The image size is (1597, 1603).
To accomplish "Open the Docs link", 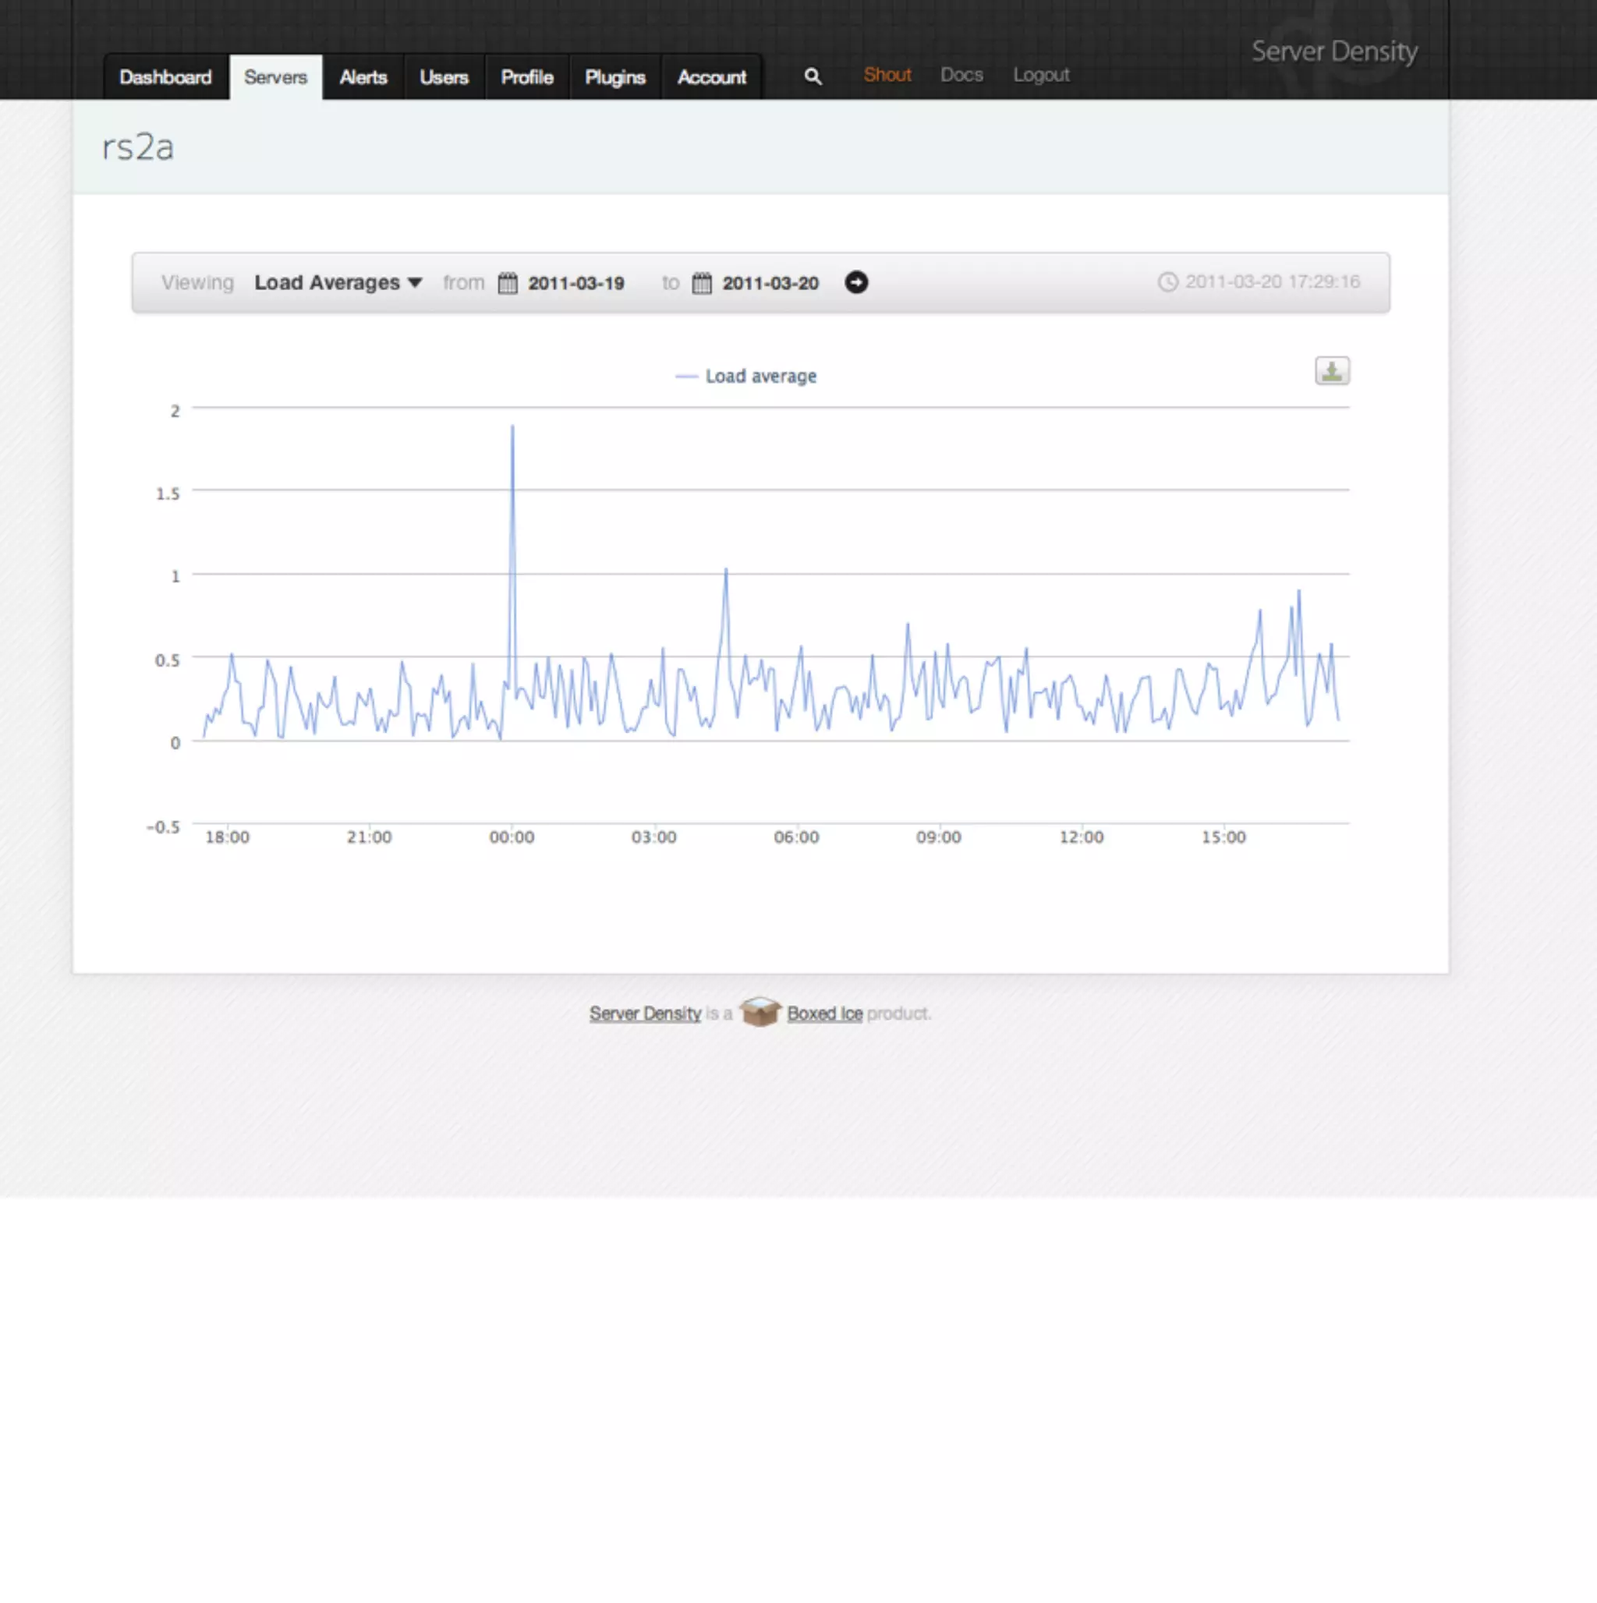I will coord(961,75).
